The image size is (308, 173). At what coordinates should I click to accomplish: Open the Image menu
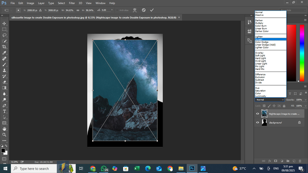(x=30, y=3)
